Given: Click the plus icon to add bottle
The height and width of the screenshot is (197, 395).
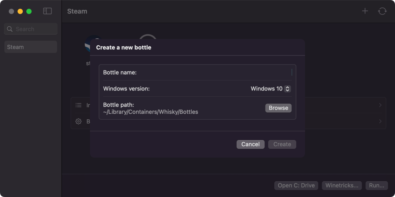Looking at the screenshot, I should pos(365,11).
